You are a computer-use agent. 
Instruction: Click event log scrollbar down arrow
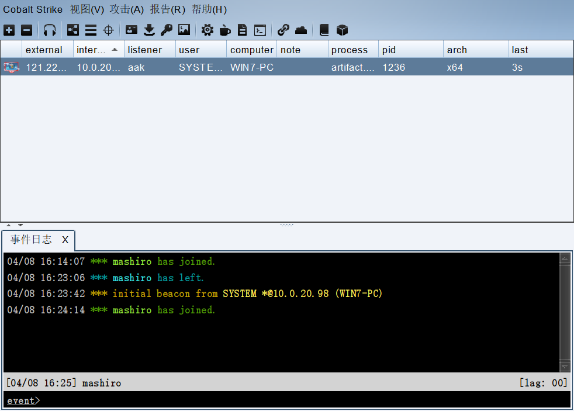click(x=565, y=367)
